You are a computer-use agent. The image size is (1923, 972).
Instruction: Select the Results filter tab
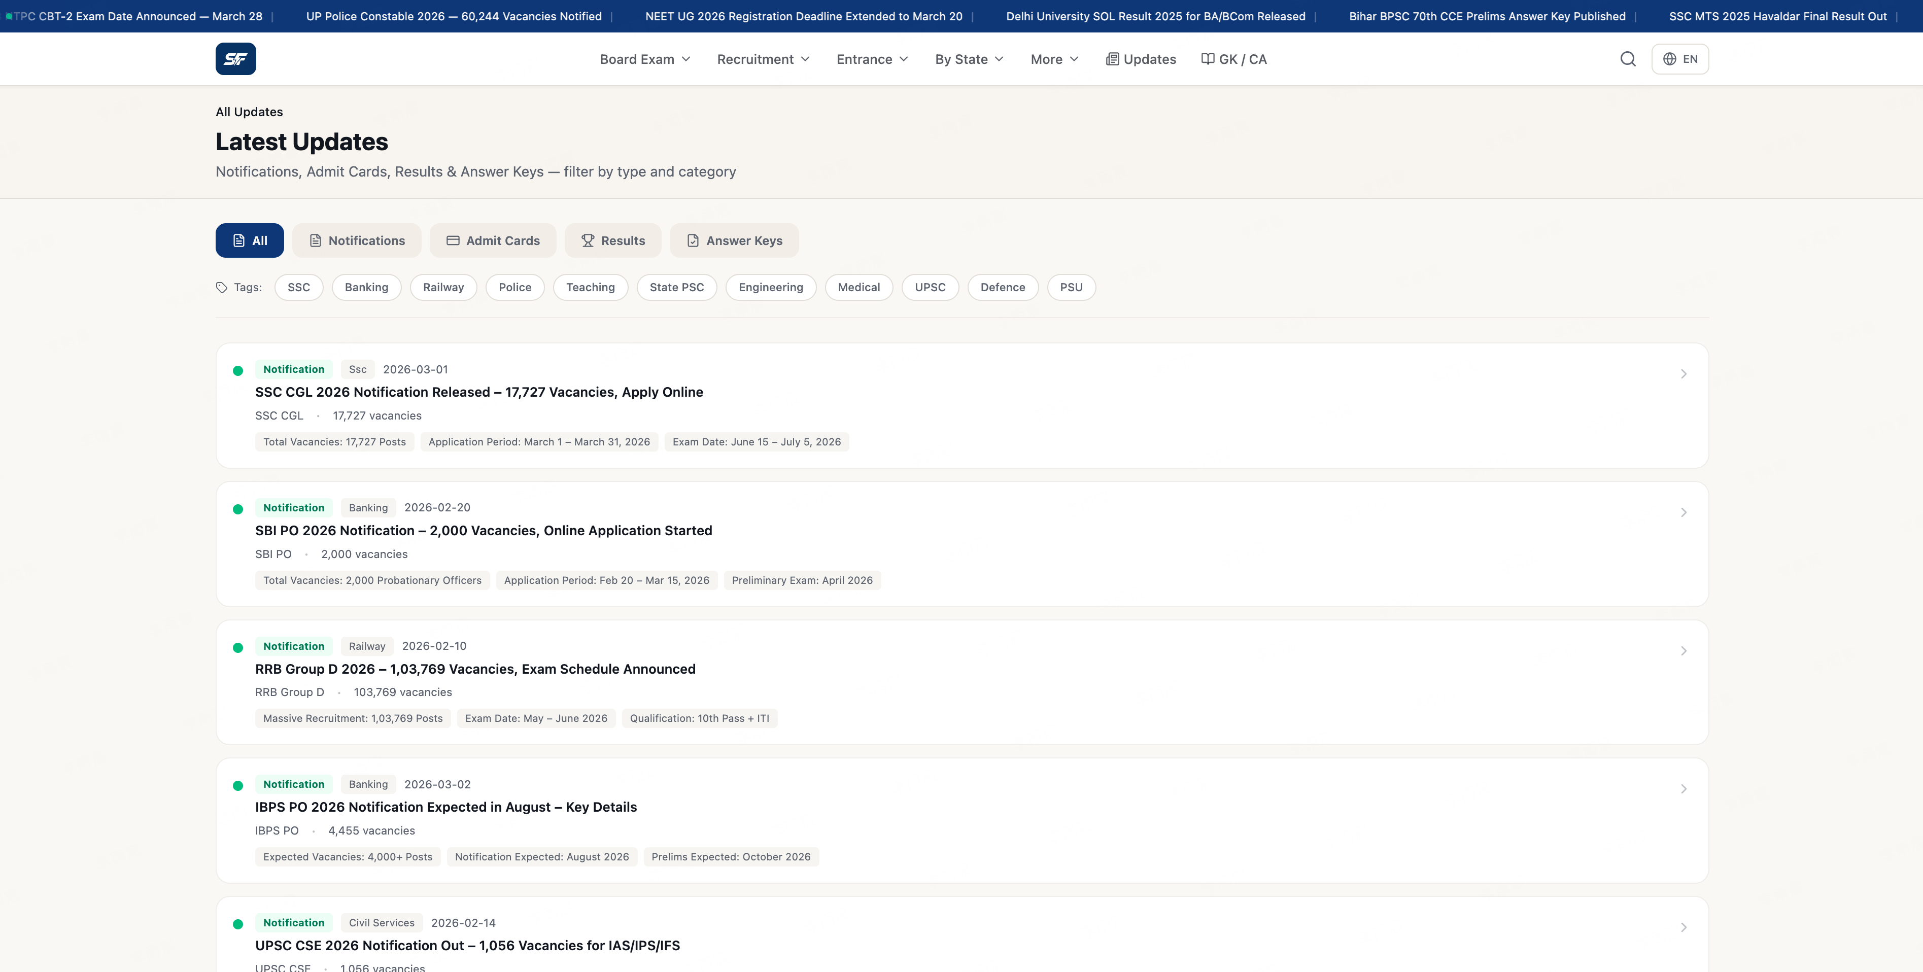(x=612, y=240)
